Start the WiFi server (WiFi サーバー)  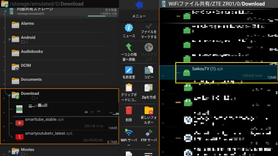click(129, 132)
